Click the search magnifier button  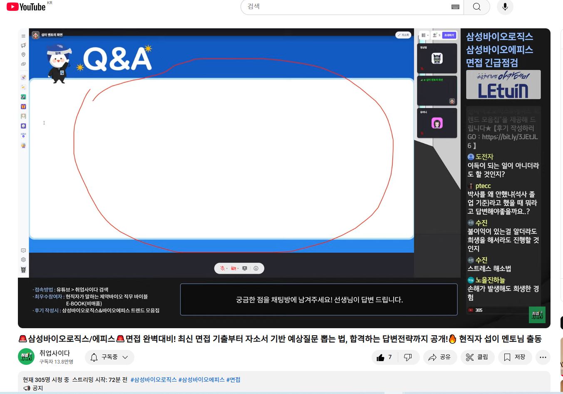point(477,7)
